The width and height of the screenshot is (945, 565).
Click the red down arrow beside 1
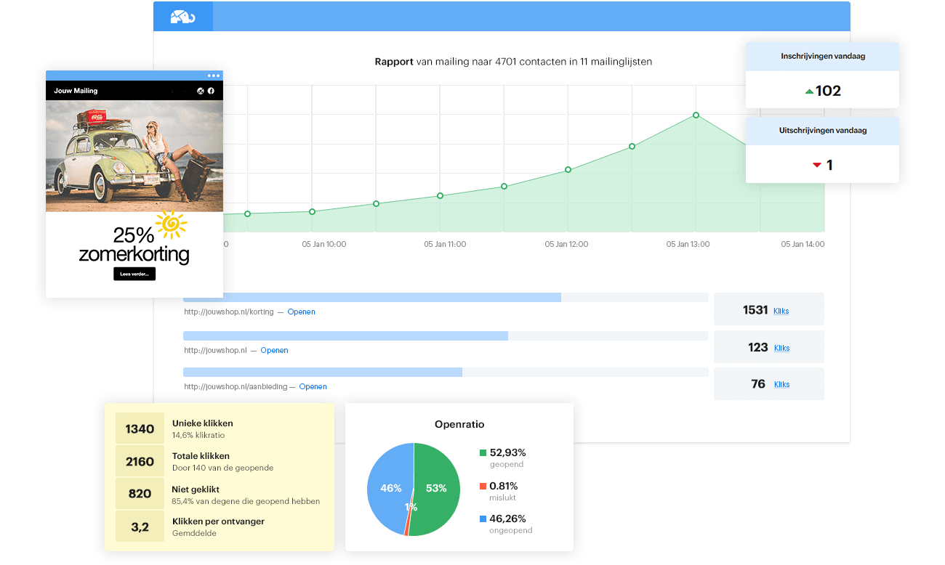(x=816, y=166)
